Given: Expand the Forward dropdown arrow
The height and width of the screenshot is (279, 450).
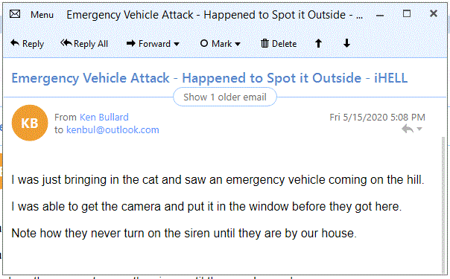Looking at the screenshot, I should click(x=177, y=44).
